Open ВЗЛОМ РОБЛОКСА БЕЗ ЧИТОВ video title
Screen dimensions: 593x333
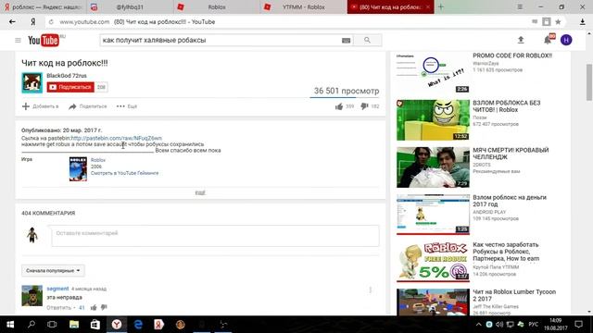click(x=507, y=106)
